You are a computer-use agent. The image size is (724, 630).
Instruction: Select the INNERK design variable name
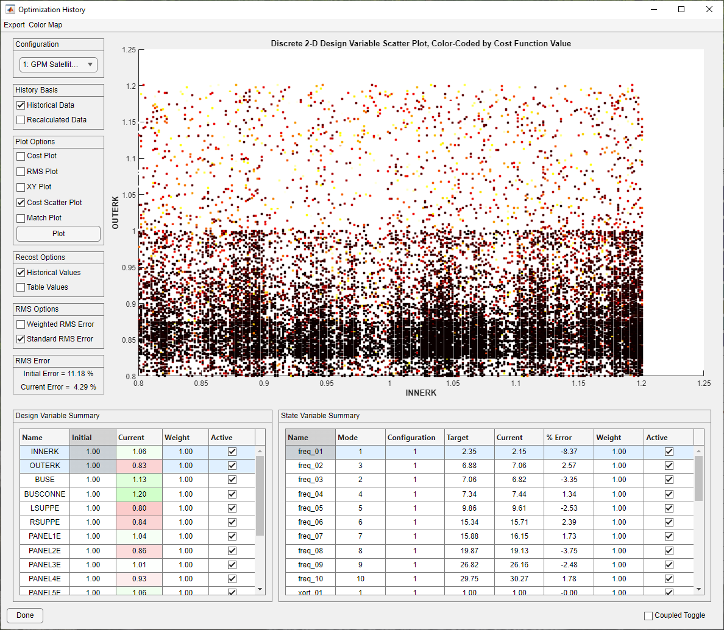pos(44,452)
